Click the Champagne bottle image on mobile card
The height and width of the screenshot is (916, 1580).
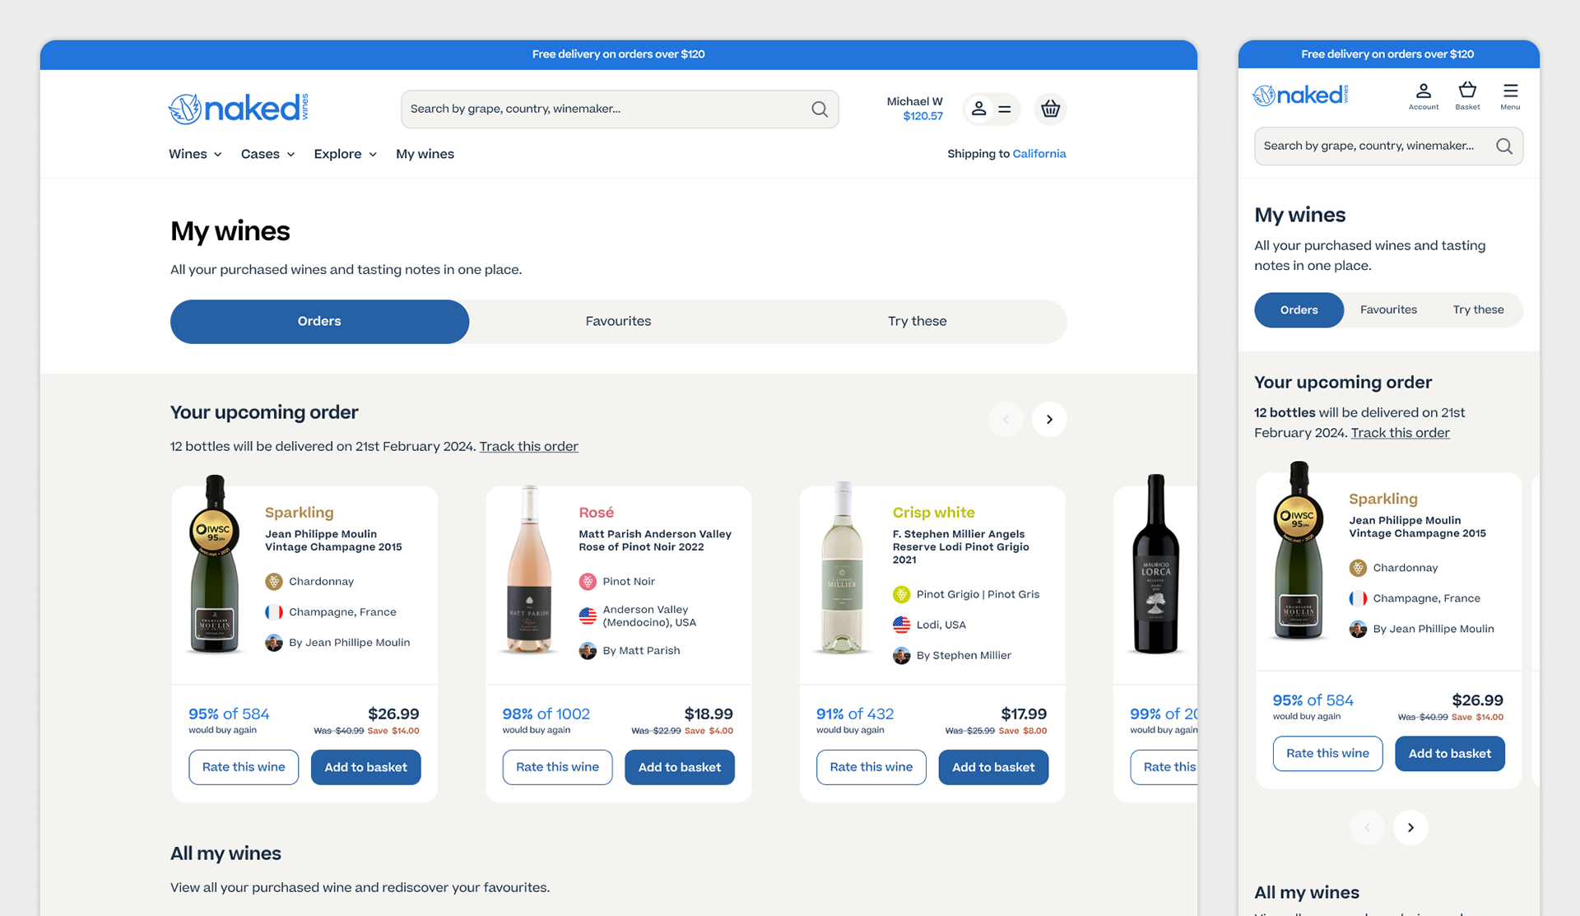click(1299, 551)
